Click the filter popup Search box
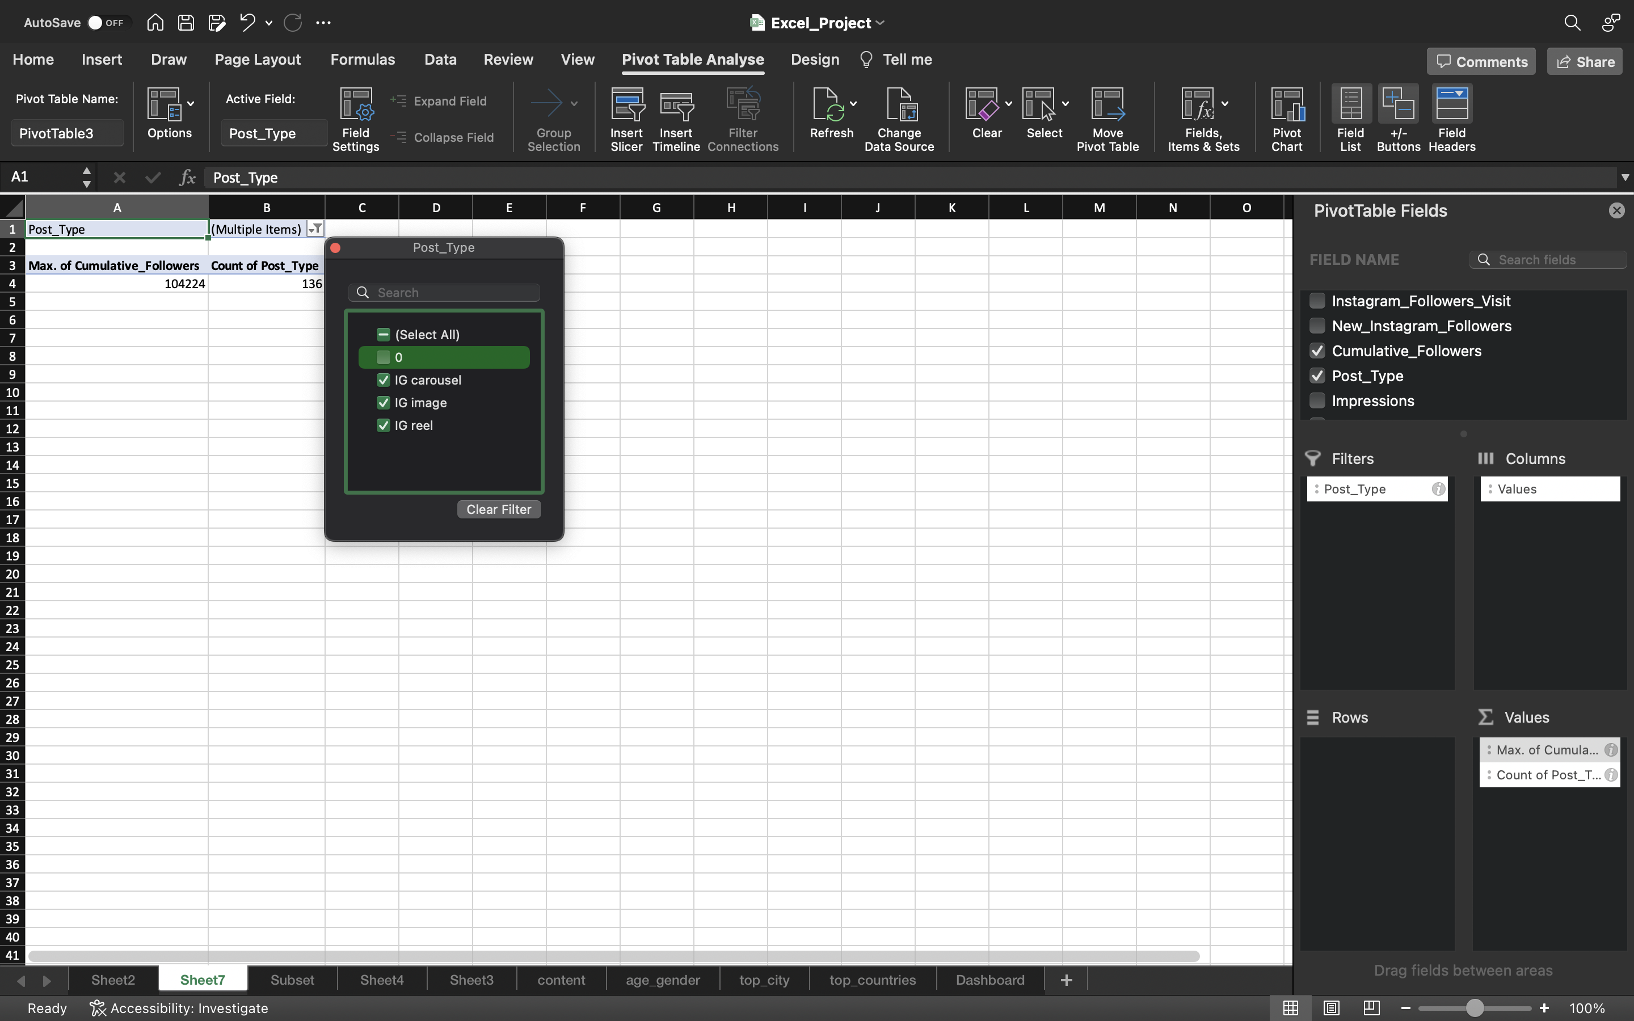Viewport: 1634px width, 1021px height. coord(444,292)
